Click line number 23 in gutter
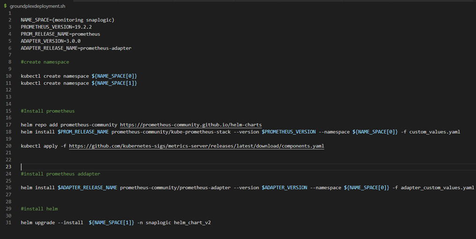This screenshot has height=239, width=476. point(8,167)
